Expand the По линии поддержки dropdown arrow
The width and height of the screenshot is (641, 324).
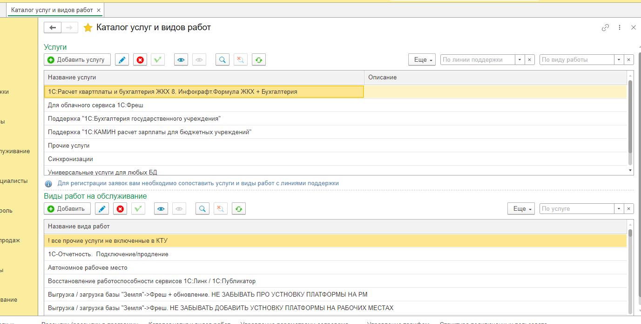tap(520, 60)
